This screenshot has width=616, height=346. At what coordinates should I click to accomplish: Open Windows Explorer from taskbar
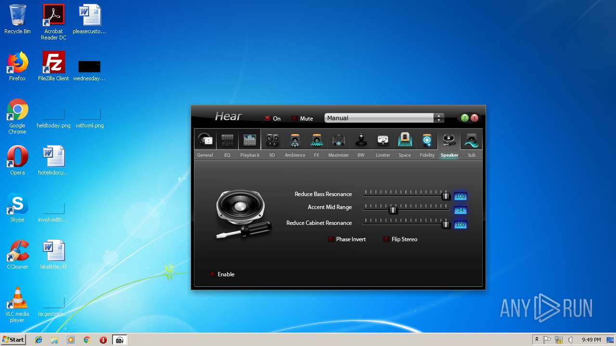54,340
